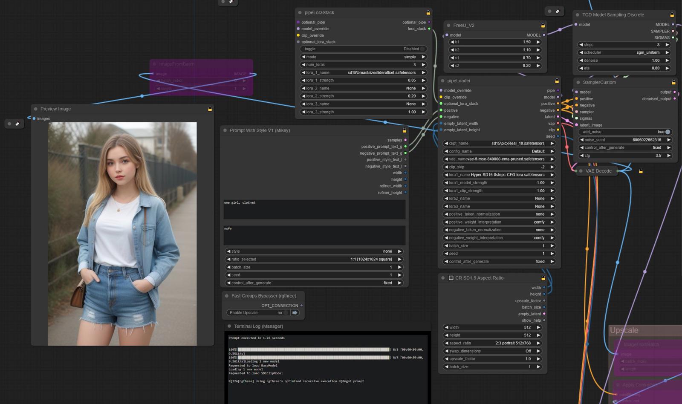Image resolution: width=682 pixels, height=404 pixels.
Task: Click checkbox icon in CR SD1.5 Aspect Ratio title
Action: [451, 278]
